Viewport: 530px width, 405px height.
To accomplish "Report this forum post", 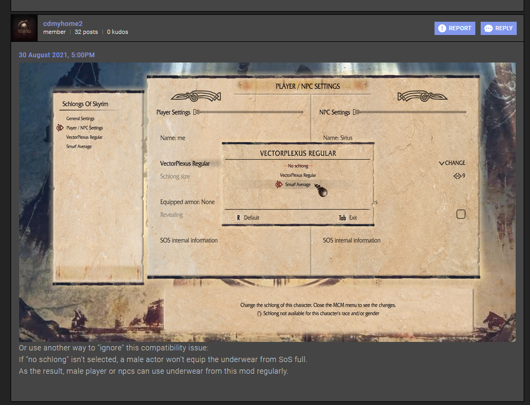I will click(455, 29).
